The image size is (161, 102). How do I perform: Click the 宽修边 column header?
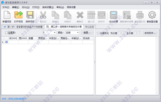coord(43,38)
